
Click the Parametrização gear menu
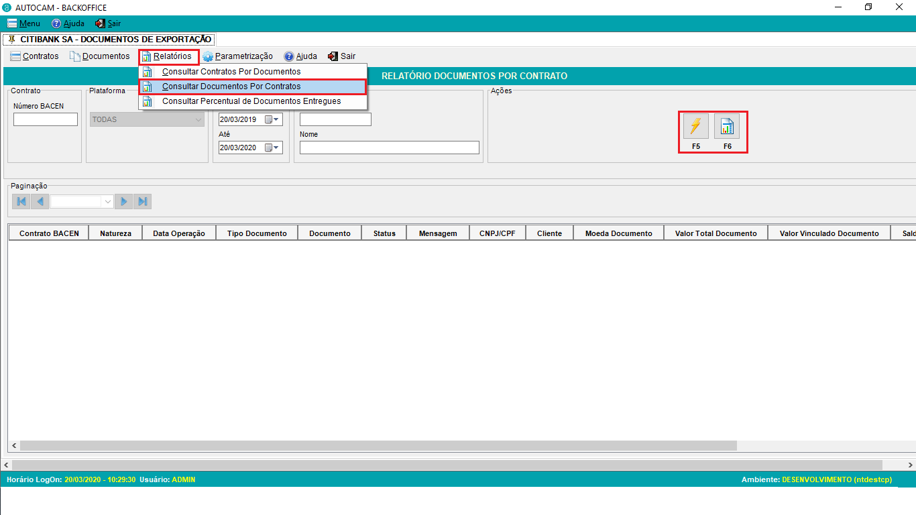(238, 56)
